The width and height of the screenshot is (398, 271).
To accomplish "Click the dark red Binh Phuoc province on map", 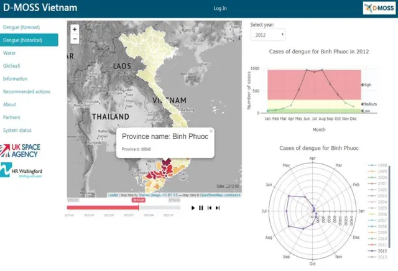I will [x=167, y=162].
